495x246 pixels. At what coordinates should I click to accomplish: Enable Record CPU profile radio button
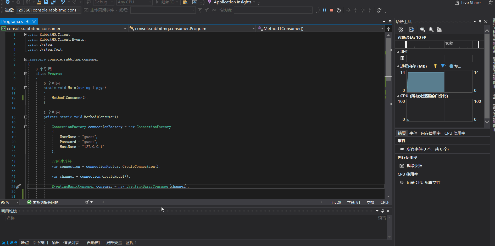click(x=402, y=183)
